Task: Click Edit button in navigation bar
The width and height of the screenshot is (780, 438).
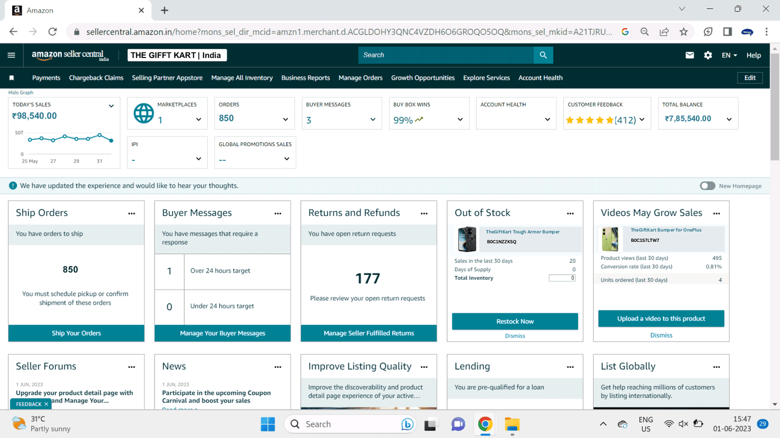Action: pyautogui.click(x=750, y=78)
